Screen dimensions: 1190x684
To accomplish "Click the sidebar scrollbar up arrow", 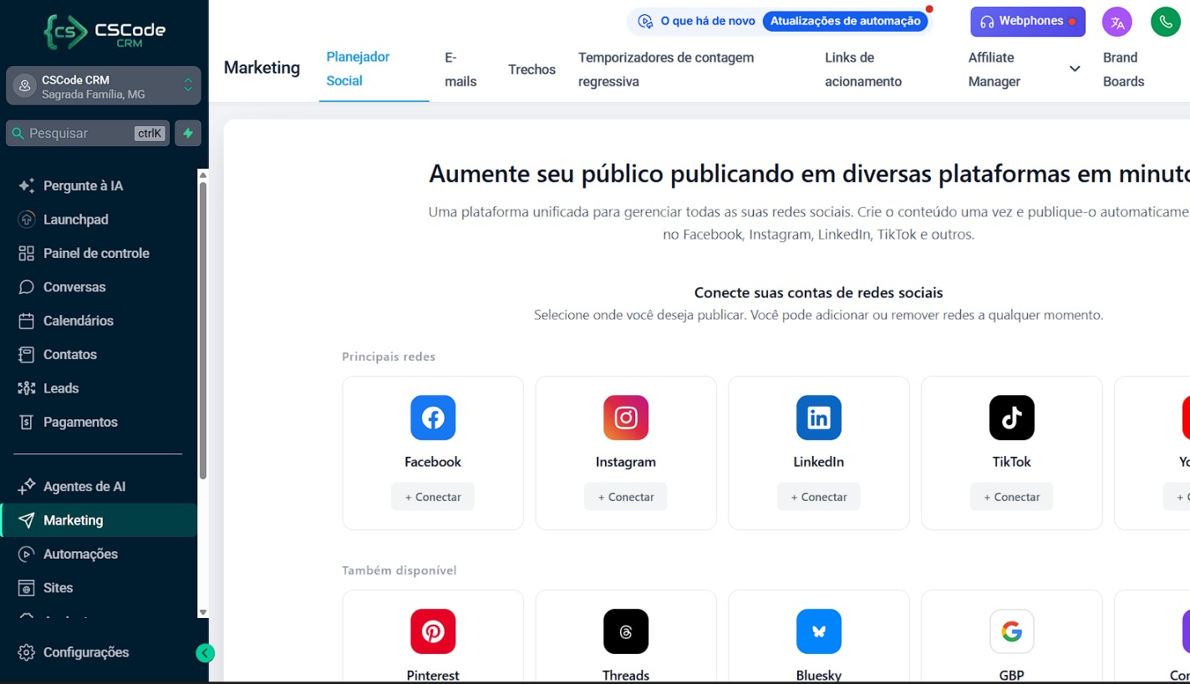I will 202,175.
